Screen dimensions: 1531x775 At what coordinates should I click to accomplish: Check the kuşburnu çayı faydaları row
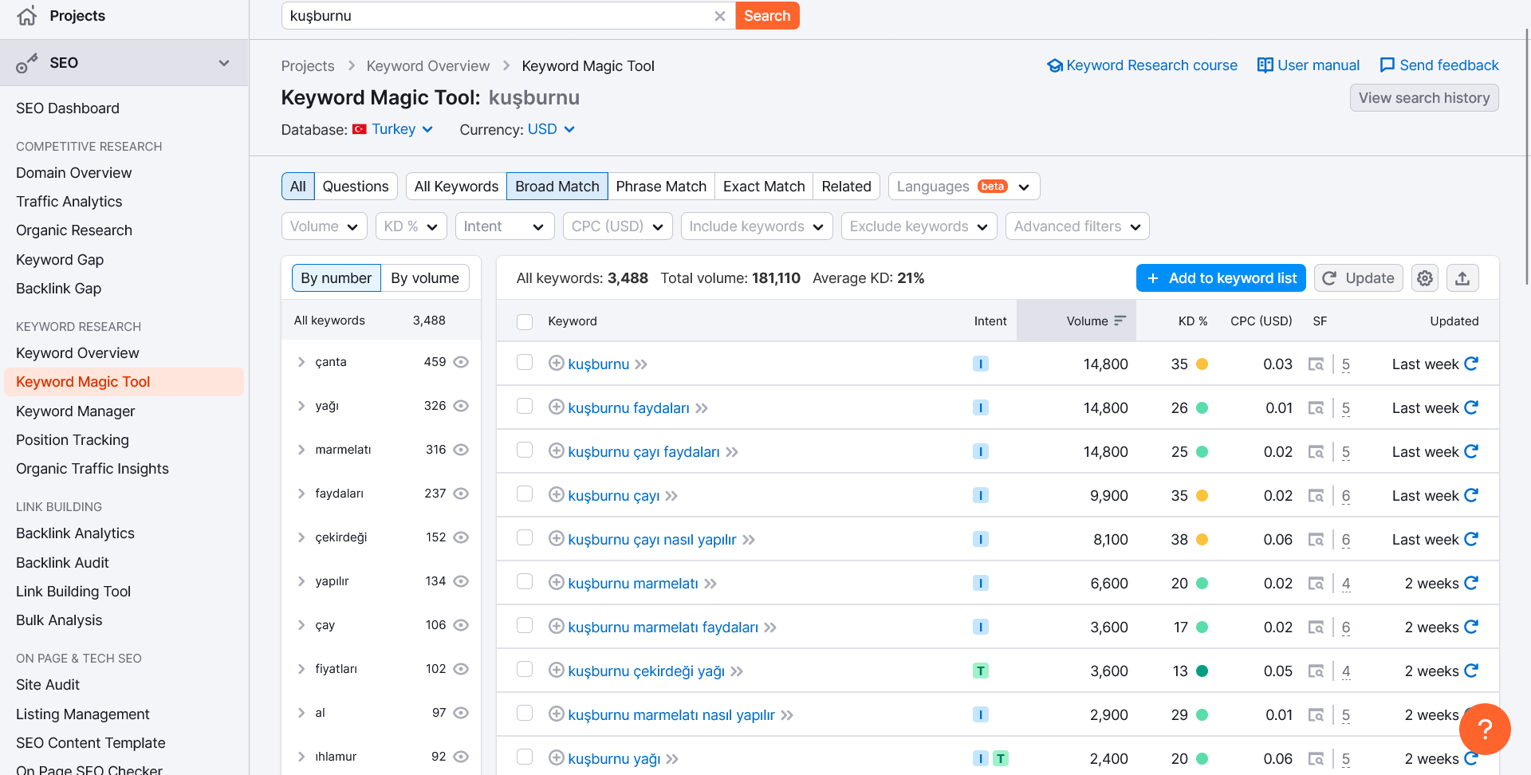(525, 450)
